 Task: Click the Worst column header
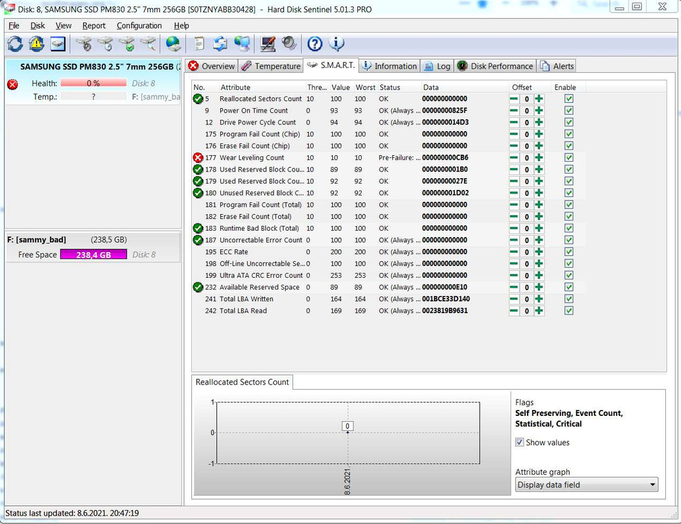(365, 87)
